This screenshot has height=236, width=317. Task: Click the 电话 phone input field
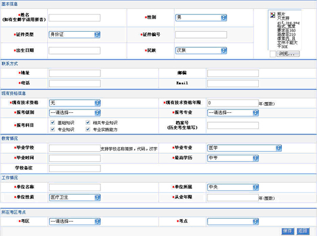[x=75, y=83]
